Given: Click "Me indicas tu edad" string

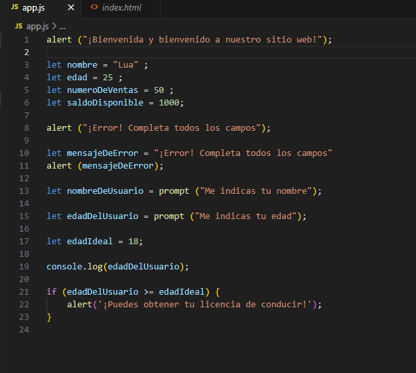Looking at the screenshot, I should 245,216.
